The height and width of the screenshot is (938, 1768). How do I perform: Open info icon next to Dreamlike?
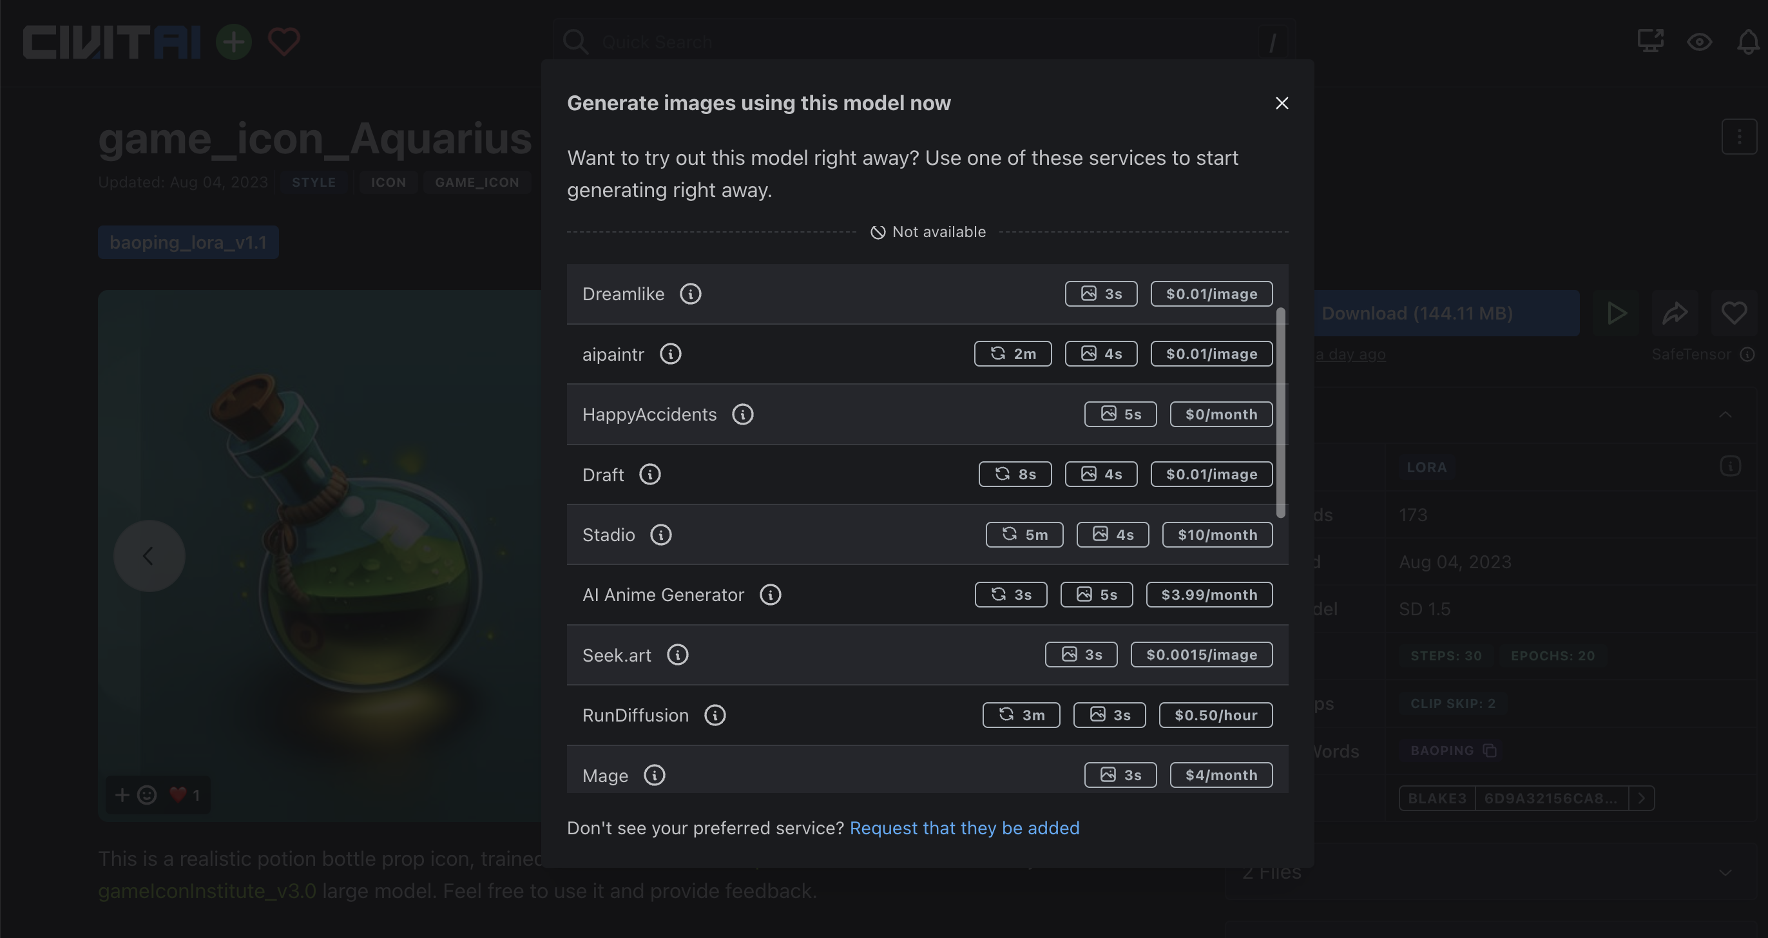pos(691,294)
